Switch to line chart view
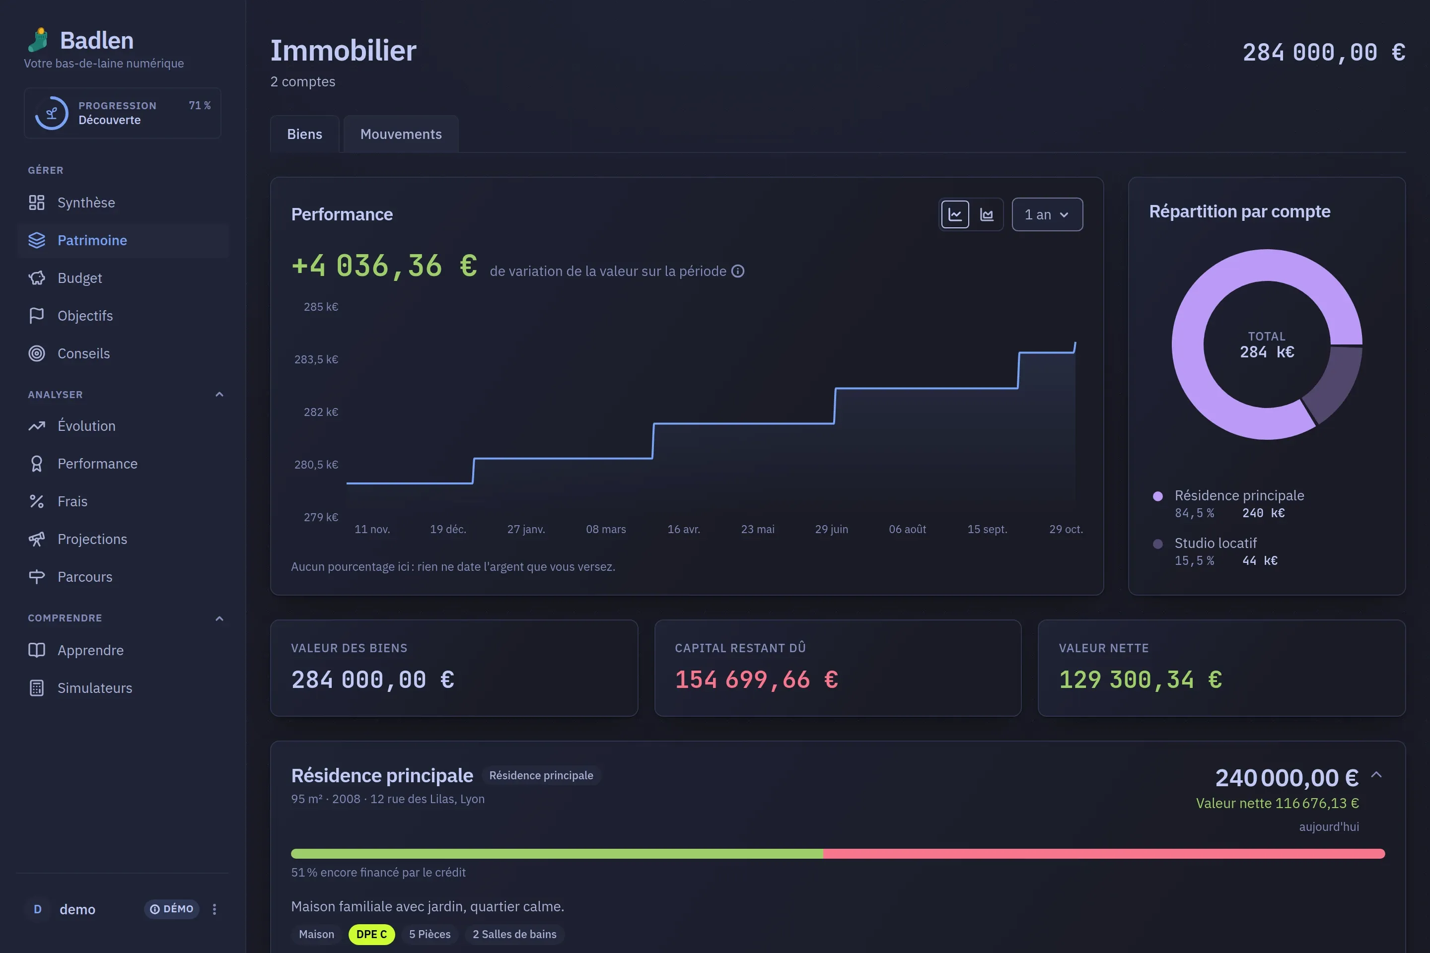This screenshot has height=953, width=1430. (x=955, y=214)
